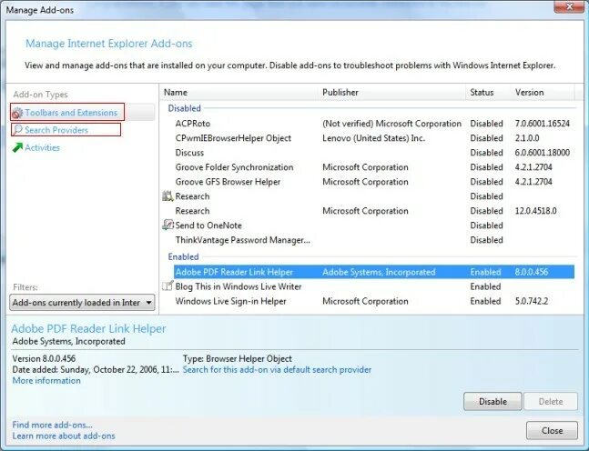Select Toolbars and Extensions add-on type
The width and height of the screenshot is (589, 451).
tap(82, 112)
